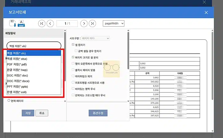The width and height of the screenshot is (223, 138).
Task: Click the 옵션수정 button
Action: [x=98, y=113]
